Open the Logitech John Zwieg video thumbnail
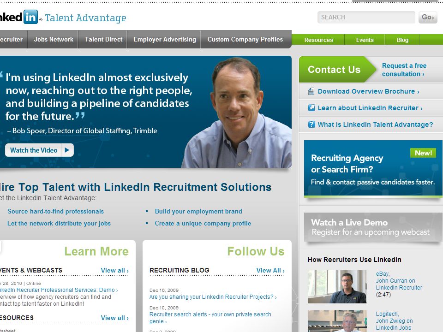The image size is (443, 332). click(x=337, y=321)
